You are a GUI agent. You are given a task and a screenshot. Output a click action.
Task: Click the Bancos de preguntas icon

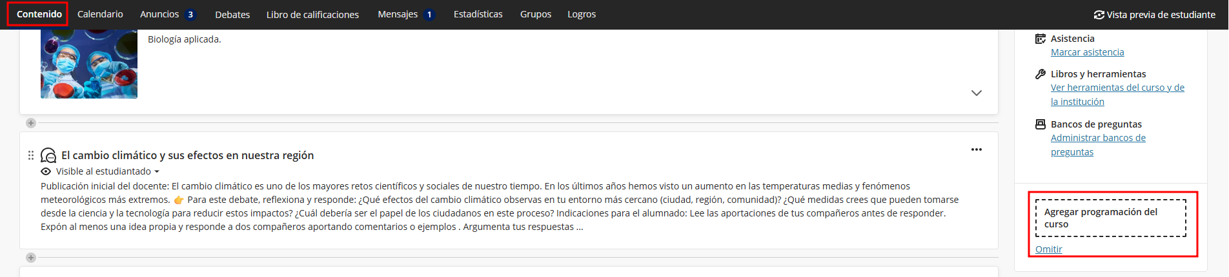point(1040,124)
